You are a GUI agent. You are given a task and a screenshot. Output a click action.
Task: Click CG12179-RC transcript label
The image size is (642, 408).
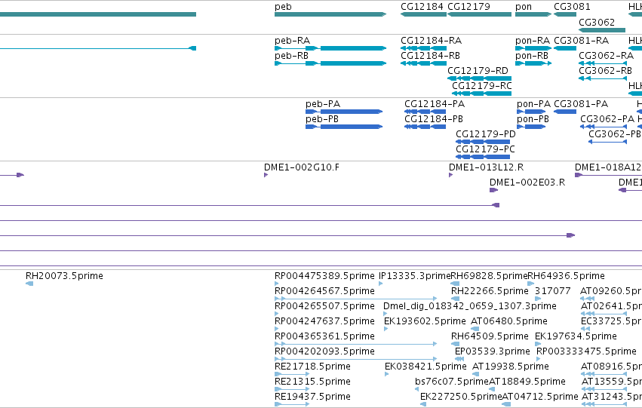482,85
